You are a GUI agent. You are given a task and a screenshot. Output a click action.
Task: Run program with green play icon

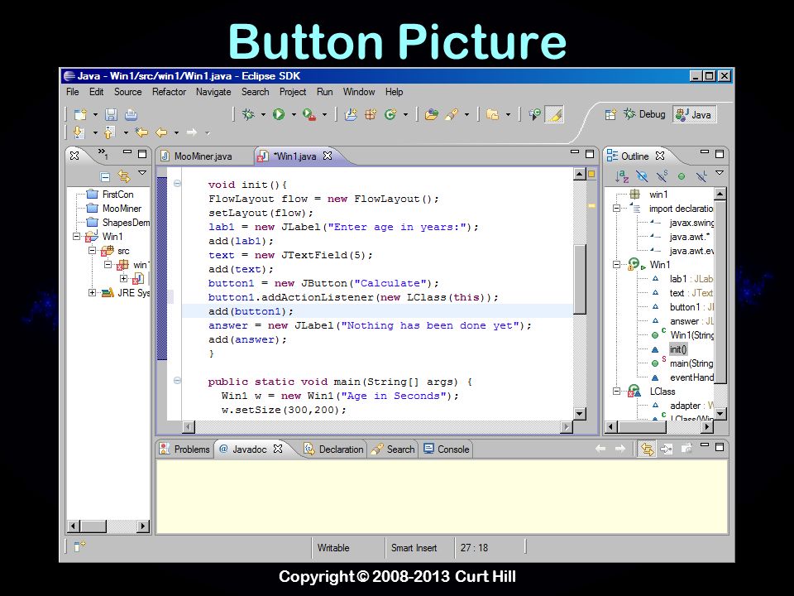279,114
